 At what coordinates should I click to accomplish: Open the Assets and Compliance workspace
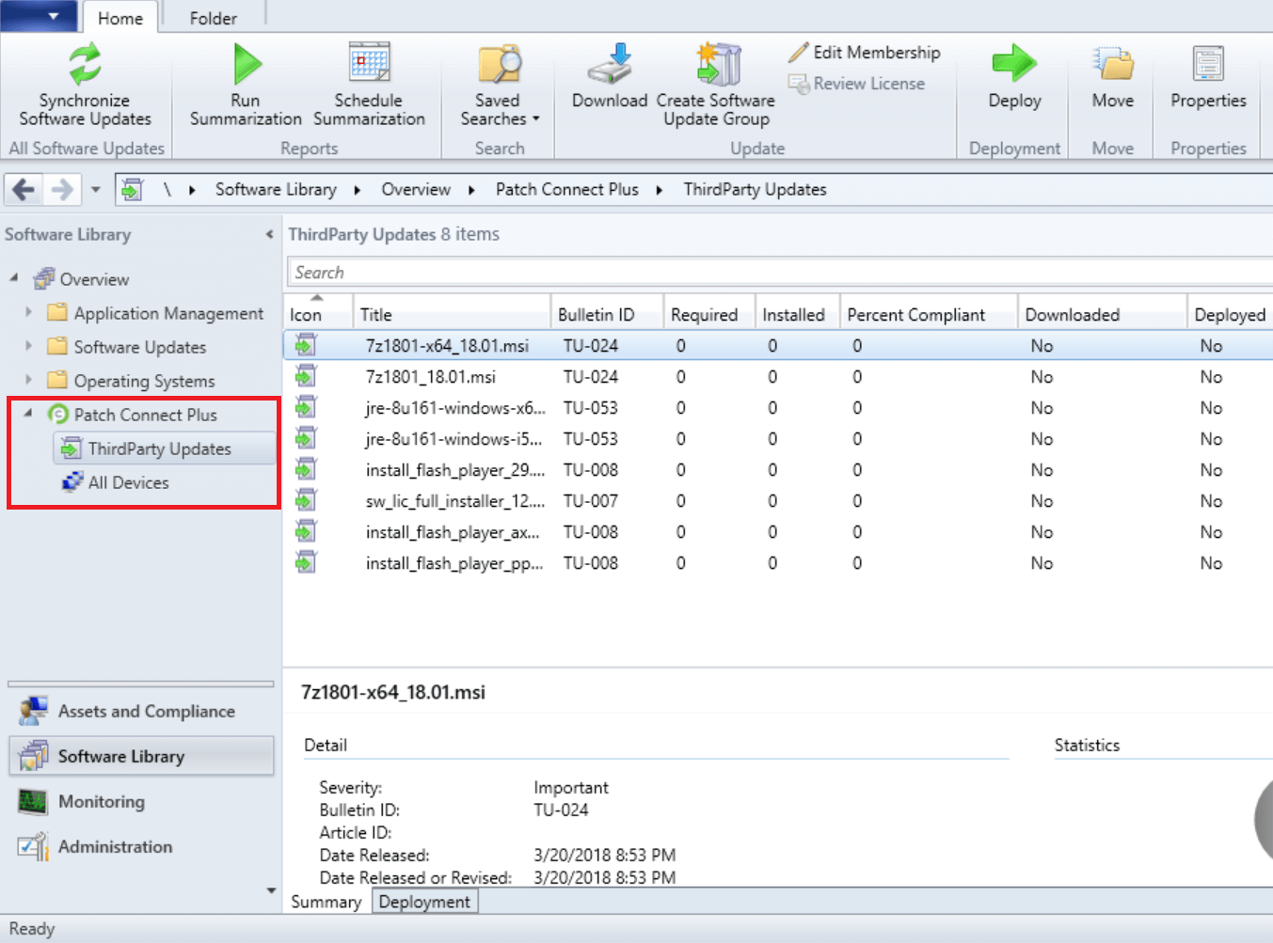146,712
